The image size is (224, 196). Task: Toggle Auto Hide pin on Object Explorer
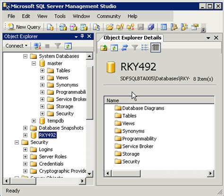point(82,36)
